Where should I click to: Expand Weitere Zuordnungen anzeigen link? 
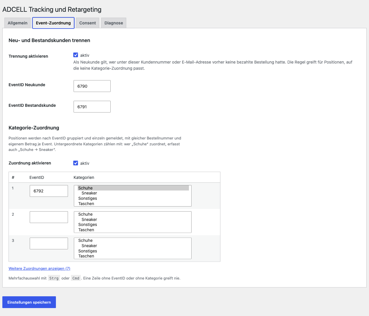pos(39,268)
